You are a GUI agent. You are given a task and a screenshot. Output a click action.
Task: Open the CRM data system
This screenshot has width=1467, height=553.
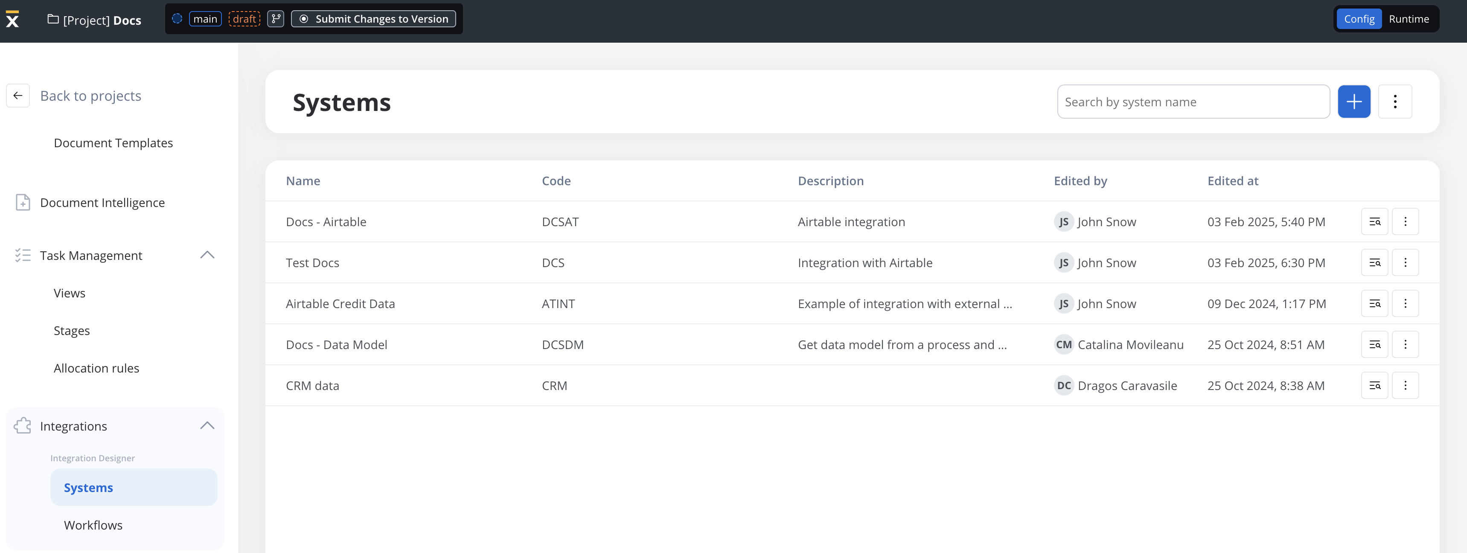(312, 386)
